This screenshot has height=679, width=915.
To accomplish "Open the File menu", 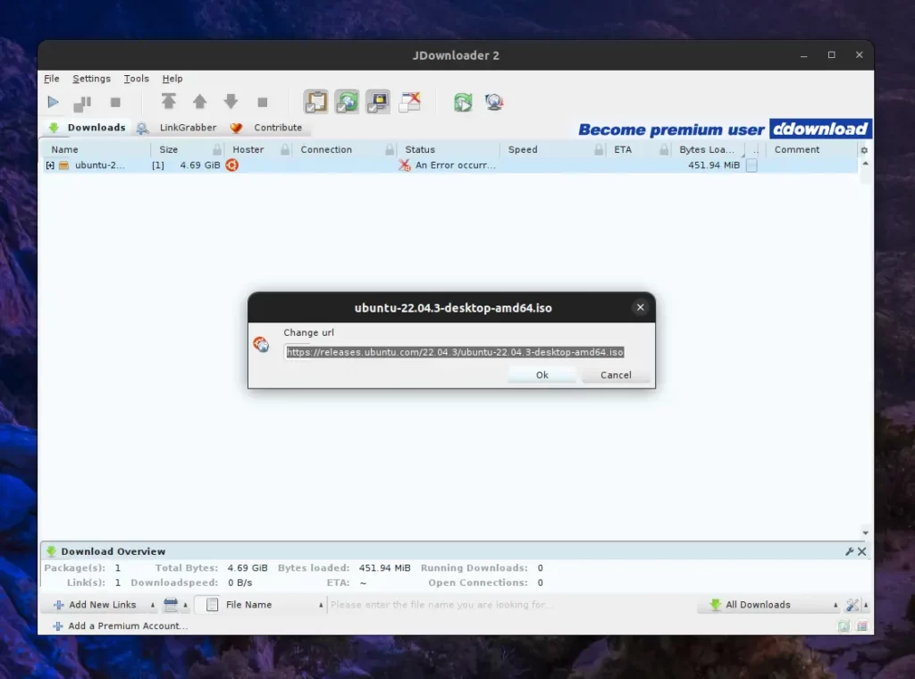I will 51,78.
